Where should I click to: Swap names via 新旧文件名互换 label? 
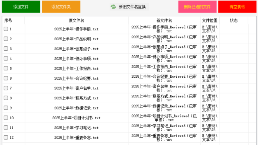coord(132,7)
